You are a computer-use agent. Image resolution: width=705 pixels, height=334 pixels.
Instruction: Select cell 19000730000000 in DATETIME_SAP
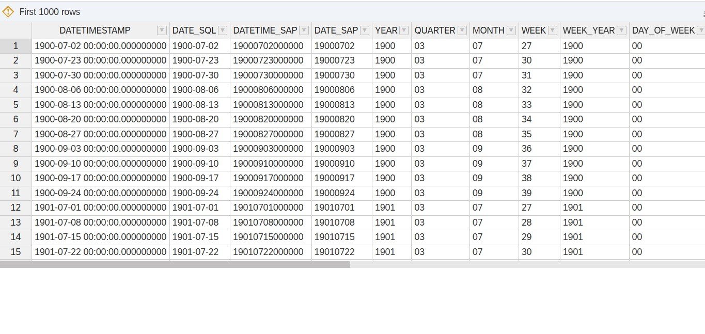coord(271,75)
